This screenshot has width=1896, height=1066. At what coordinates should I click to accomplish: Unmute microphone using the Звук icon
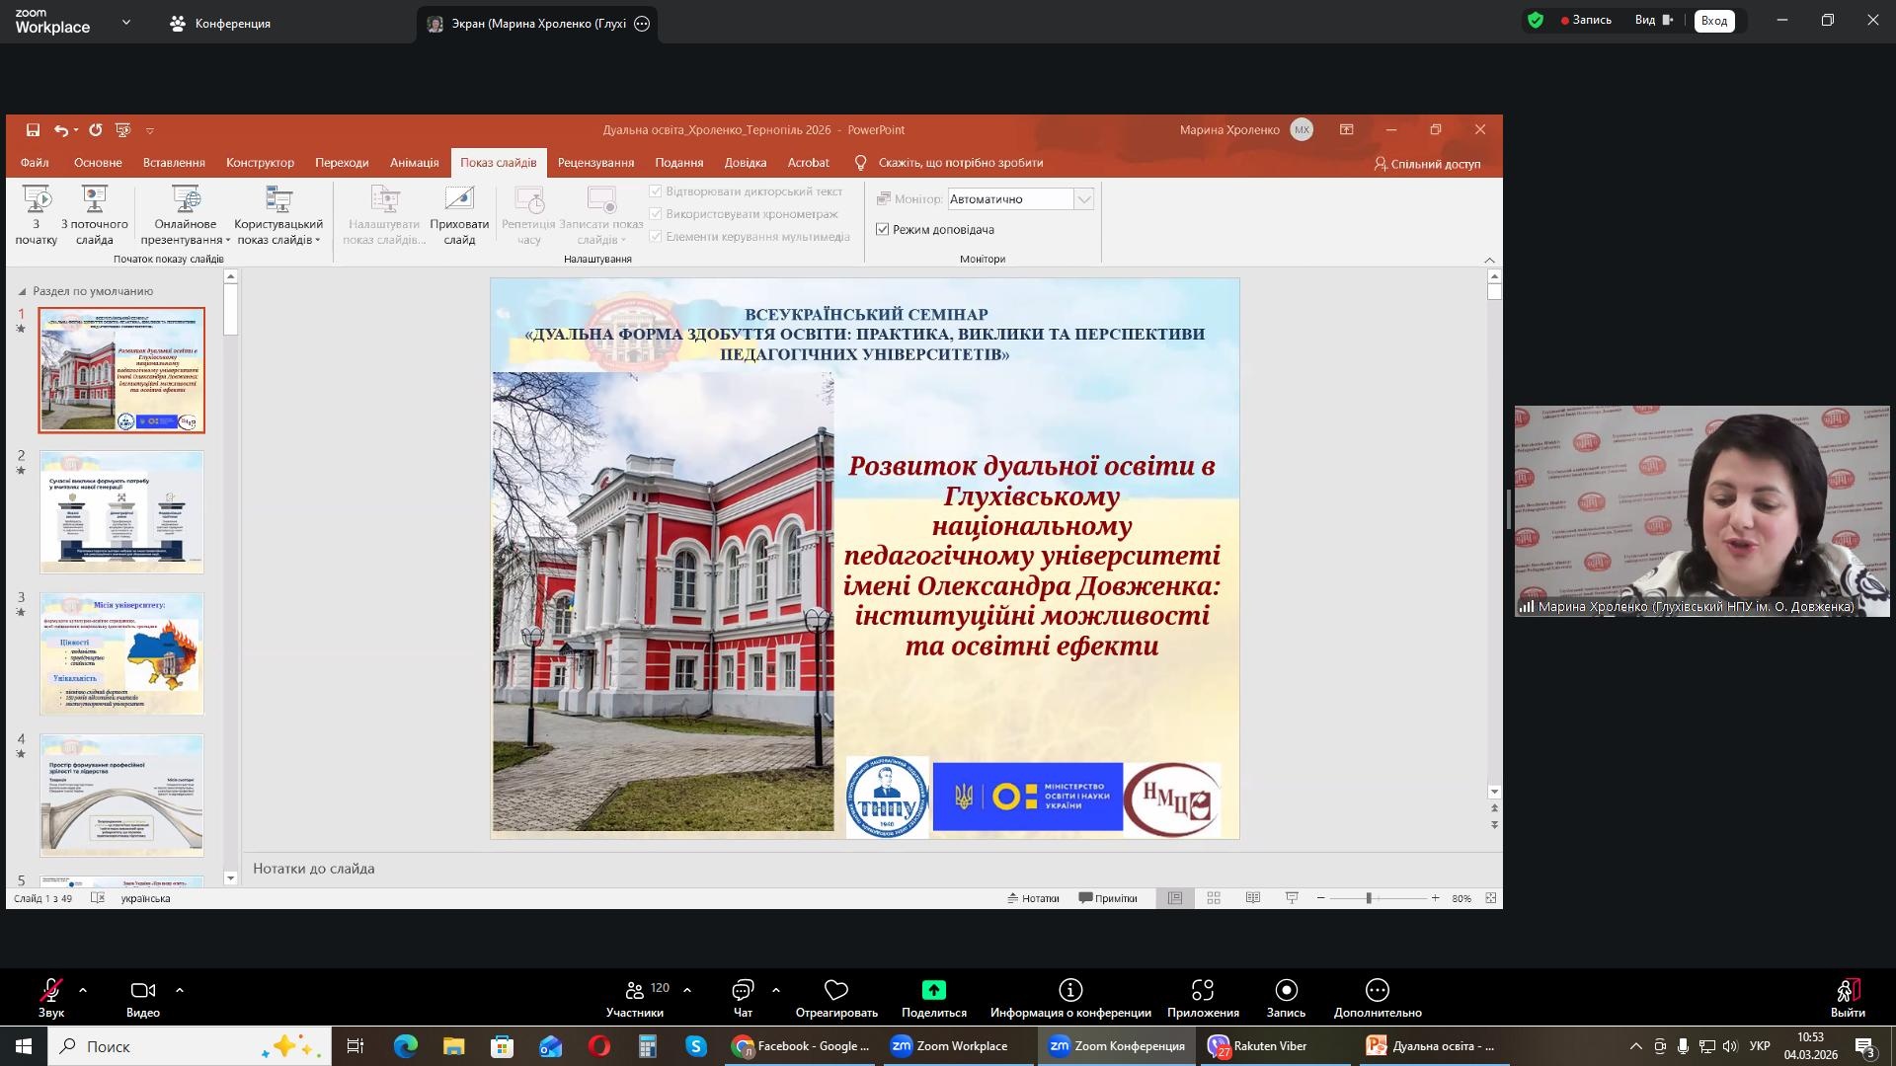click(51, 990)
